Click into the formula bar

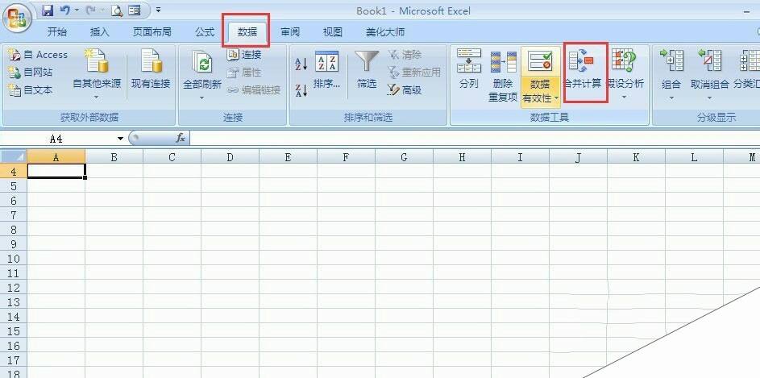475,139
